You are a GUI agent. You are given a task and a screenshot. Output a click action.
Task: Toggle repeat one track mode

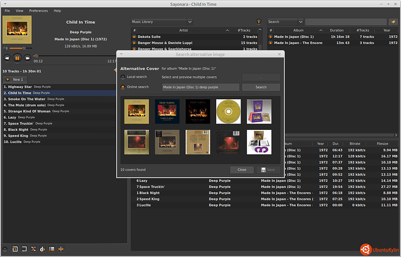15,249
